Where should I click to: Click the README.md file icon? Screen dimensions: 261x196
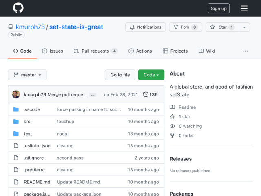16,182
